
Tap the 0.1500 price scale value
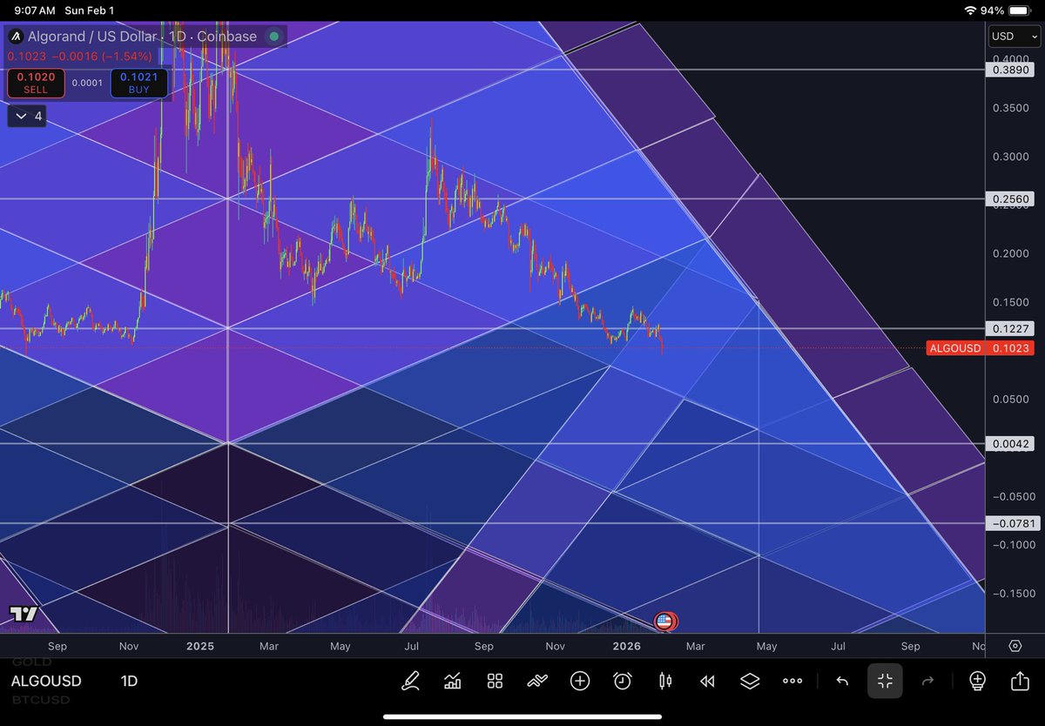[x=1010, y=302]
